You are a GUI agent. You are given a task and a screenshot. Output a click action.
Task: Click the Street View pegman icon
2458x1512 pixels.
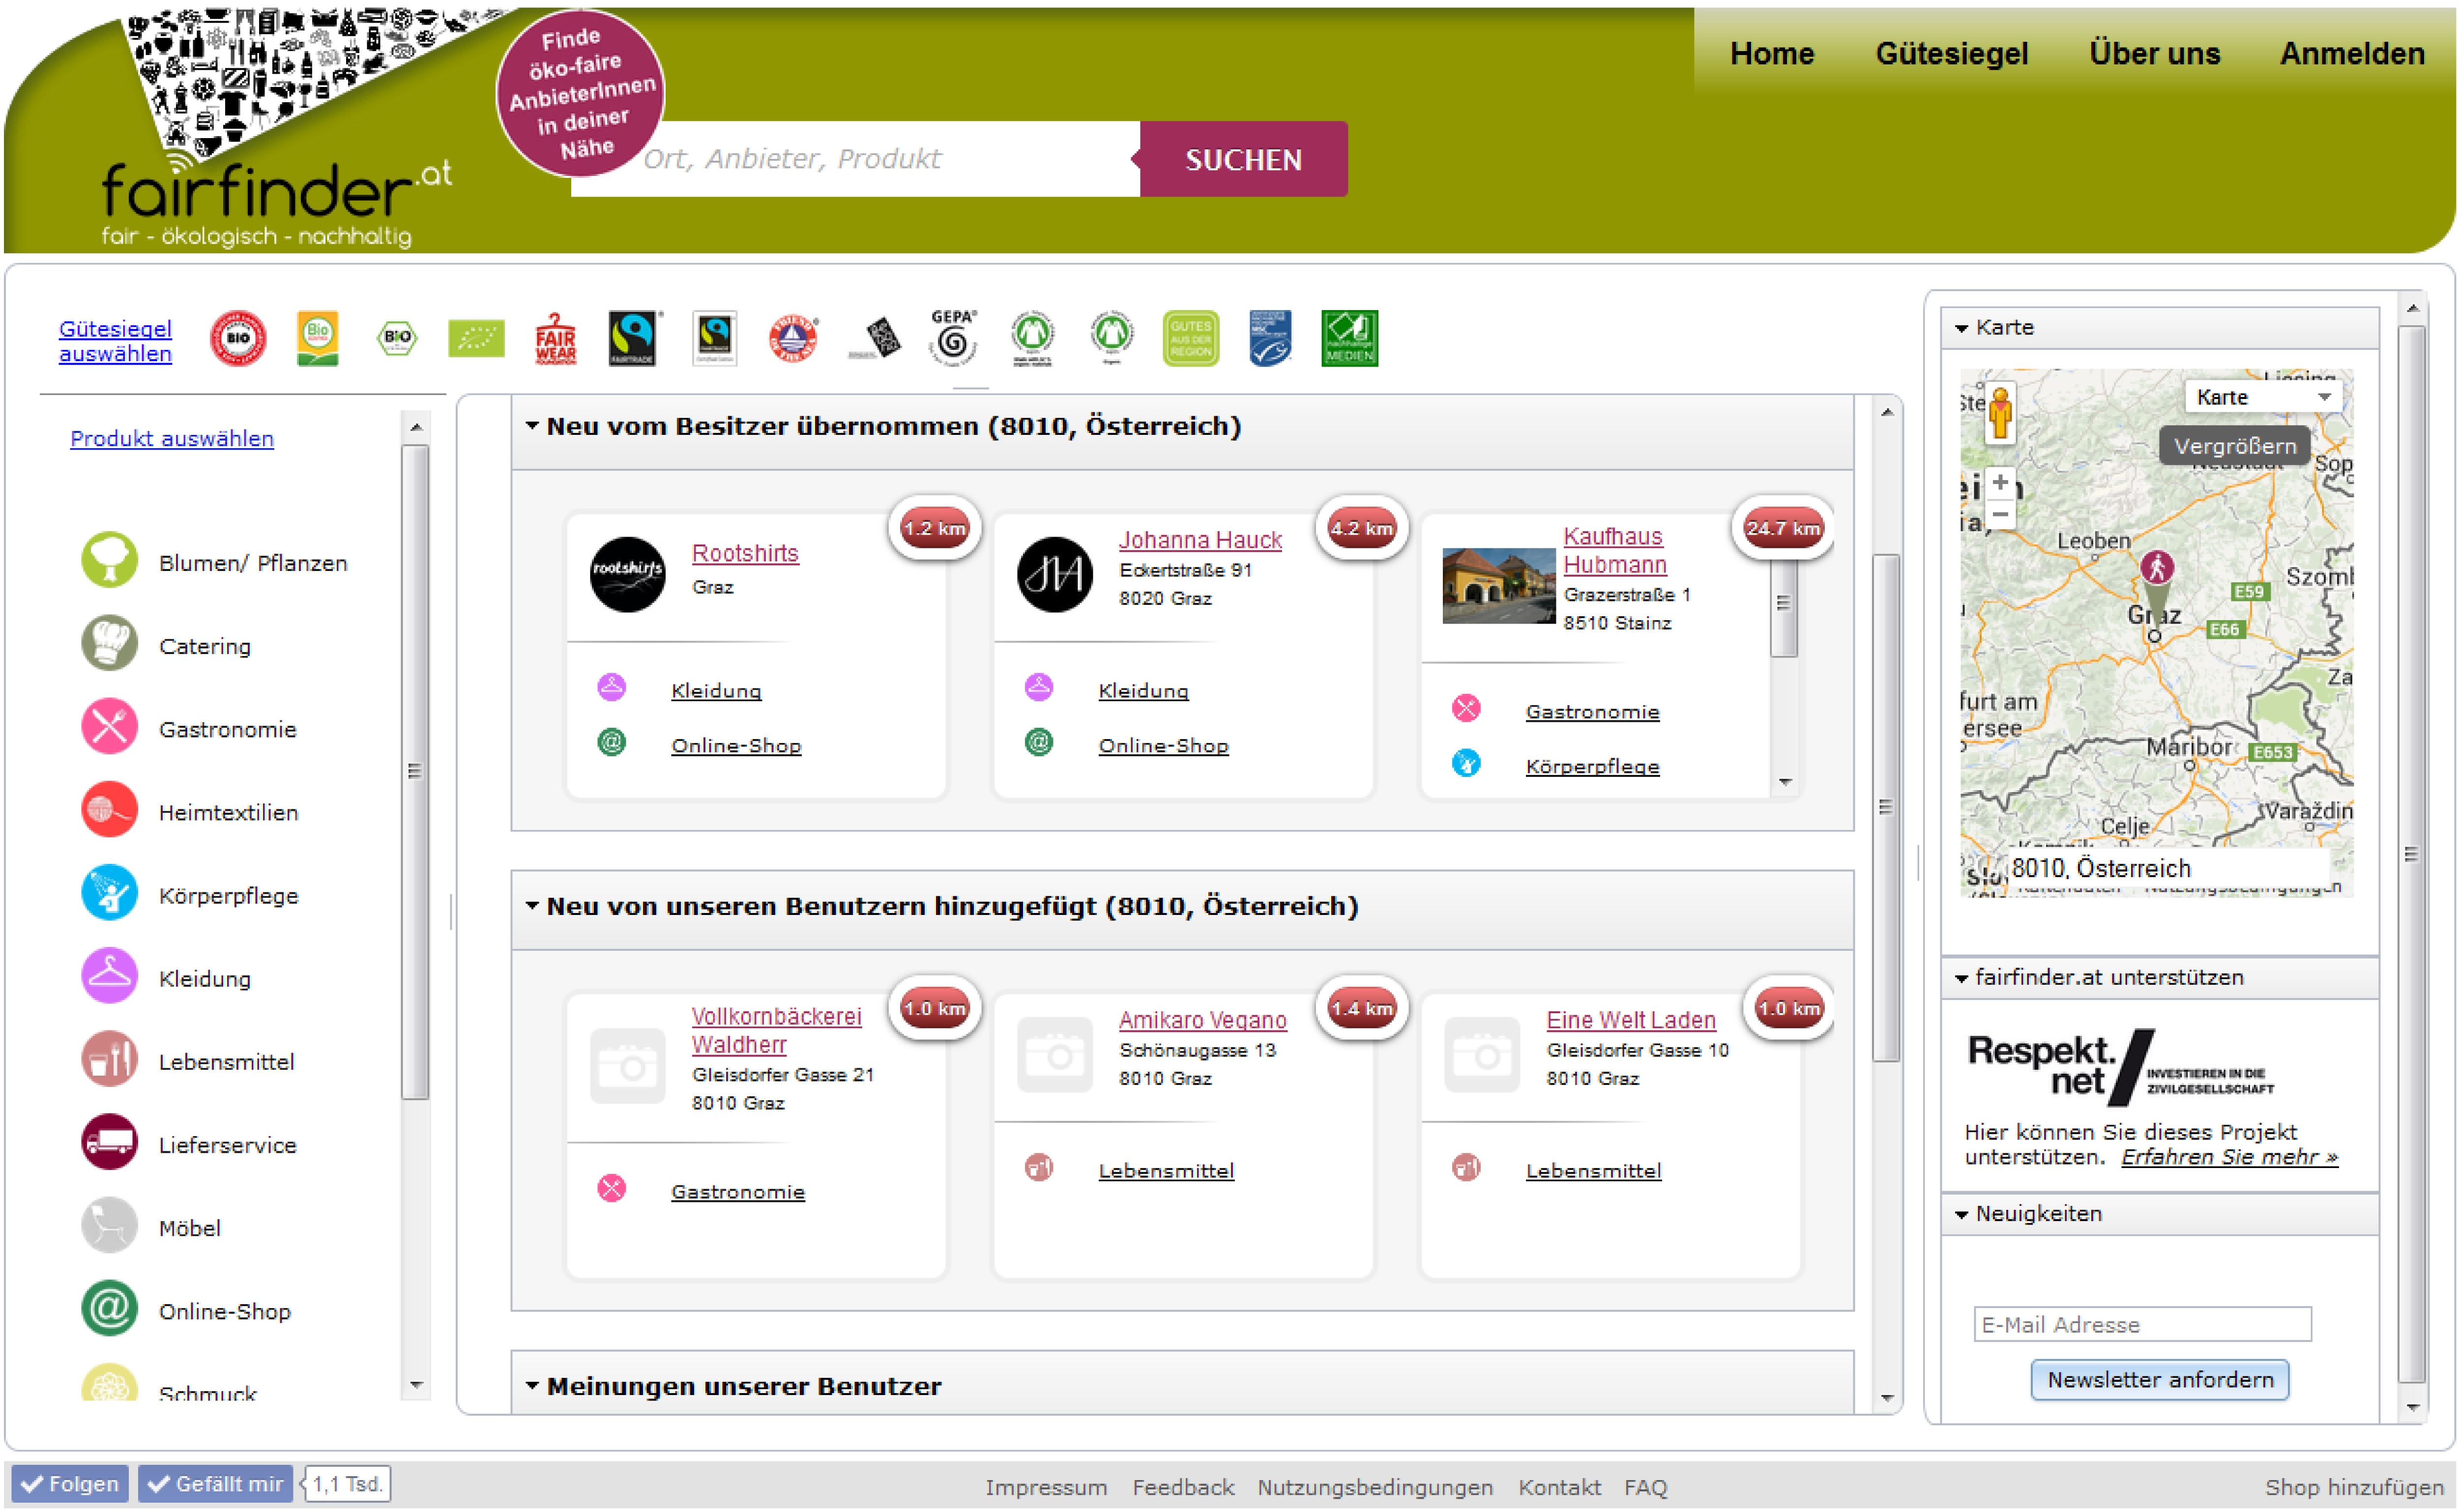2000,413
